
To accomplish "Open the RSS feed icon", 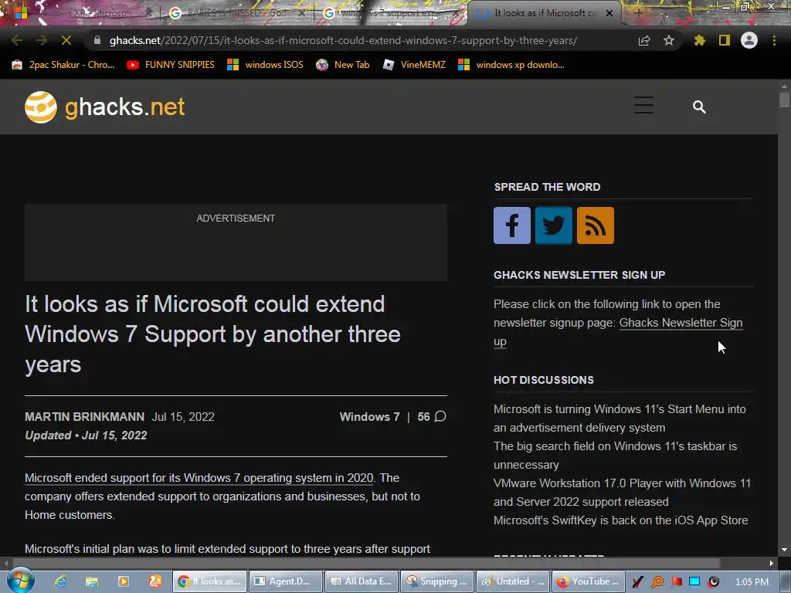I will [596, 225].
